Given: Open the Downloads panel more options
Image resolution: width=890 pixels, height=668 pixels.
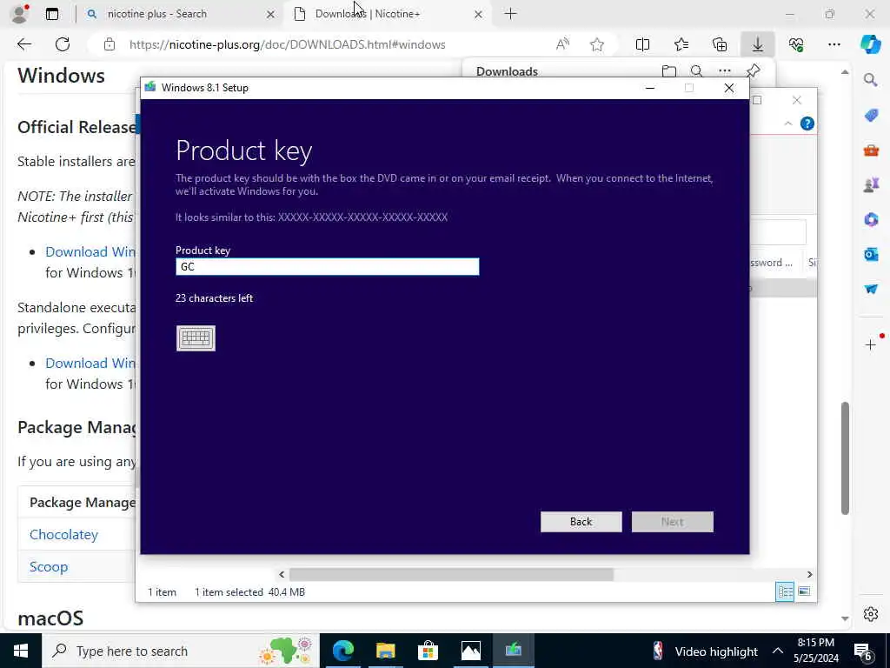Looking at the screenshot, I should [x=724, y=71].
